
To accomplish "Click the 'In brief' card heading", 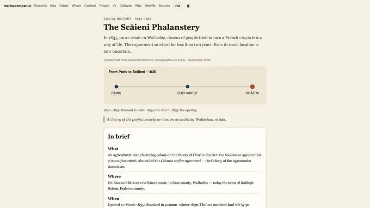I will click(119, 136).
